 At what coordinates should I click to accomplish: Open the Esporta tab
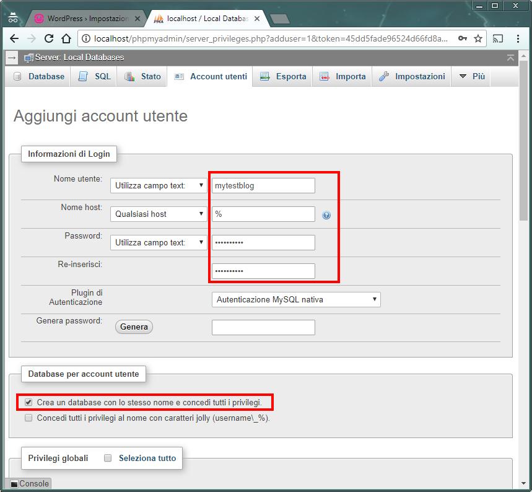point(282,76)
